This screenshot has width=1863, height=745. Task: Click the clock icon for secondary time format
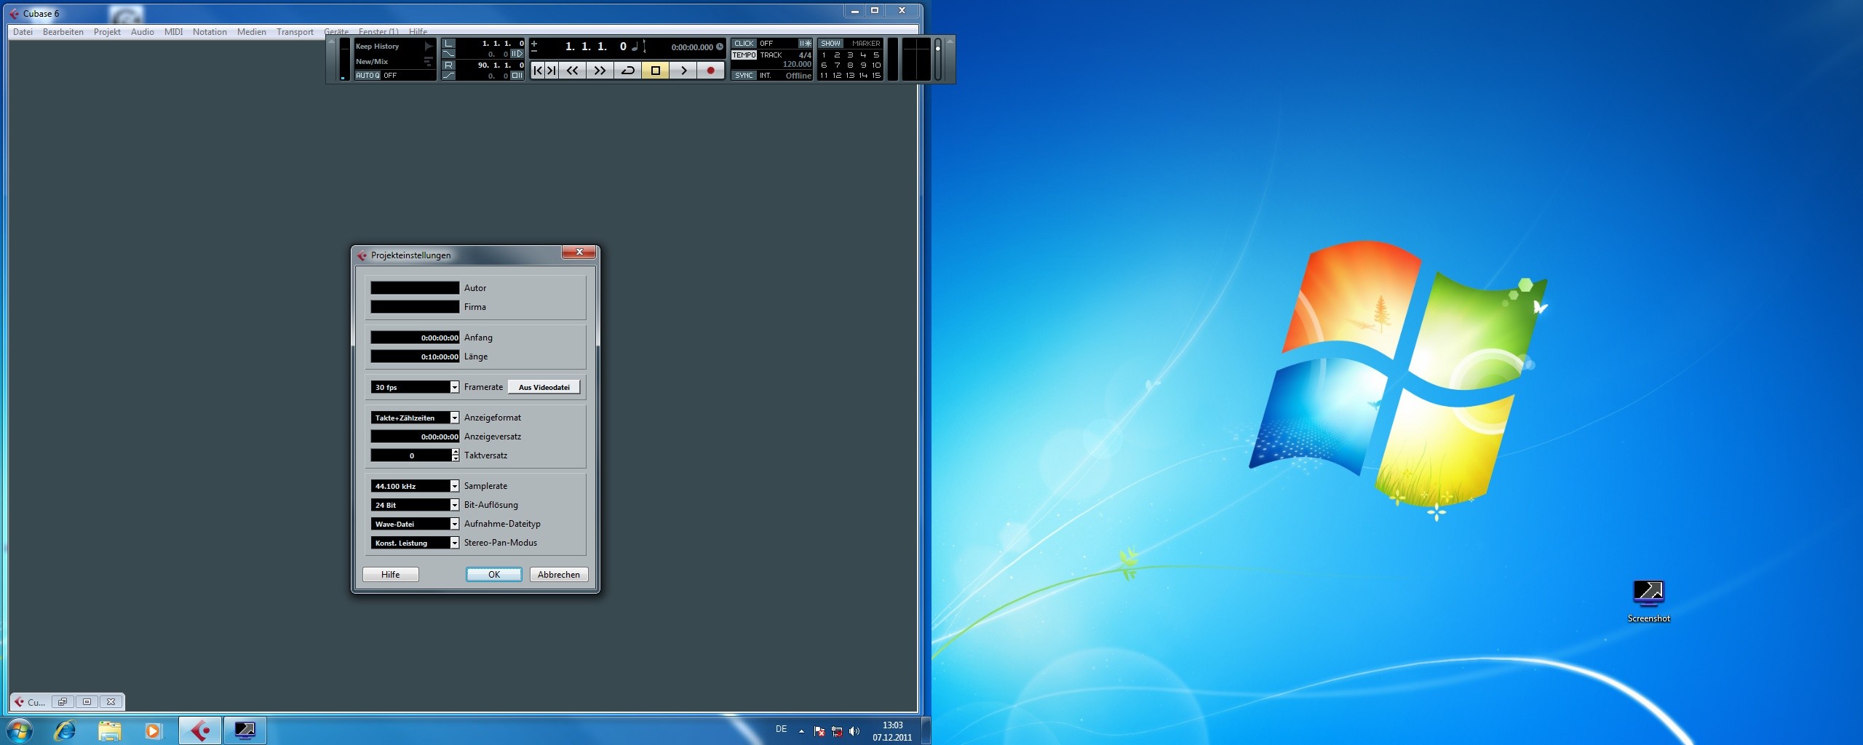[720, 47]
